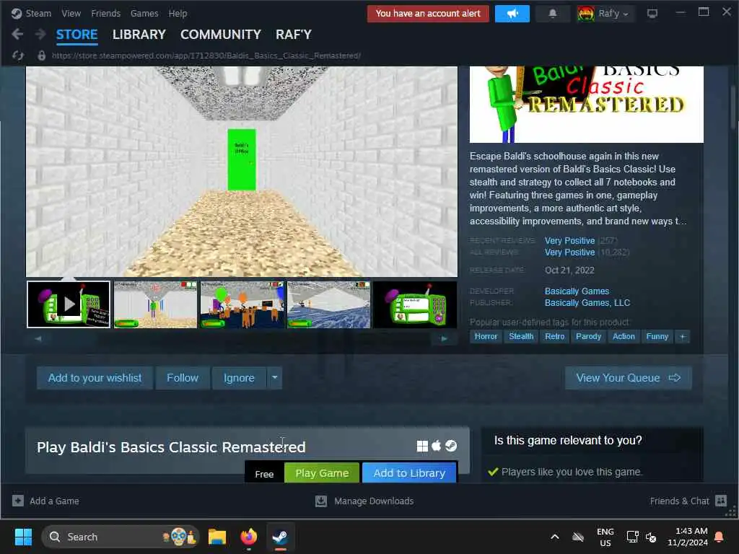Click the account alert red banner
Screen dimensions: 739x554
[428, 14]
